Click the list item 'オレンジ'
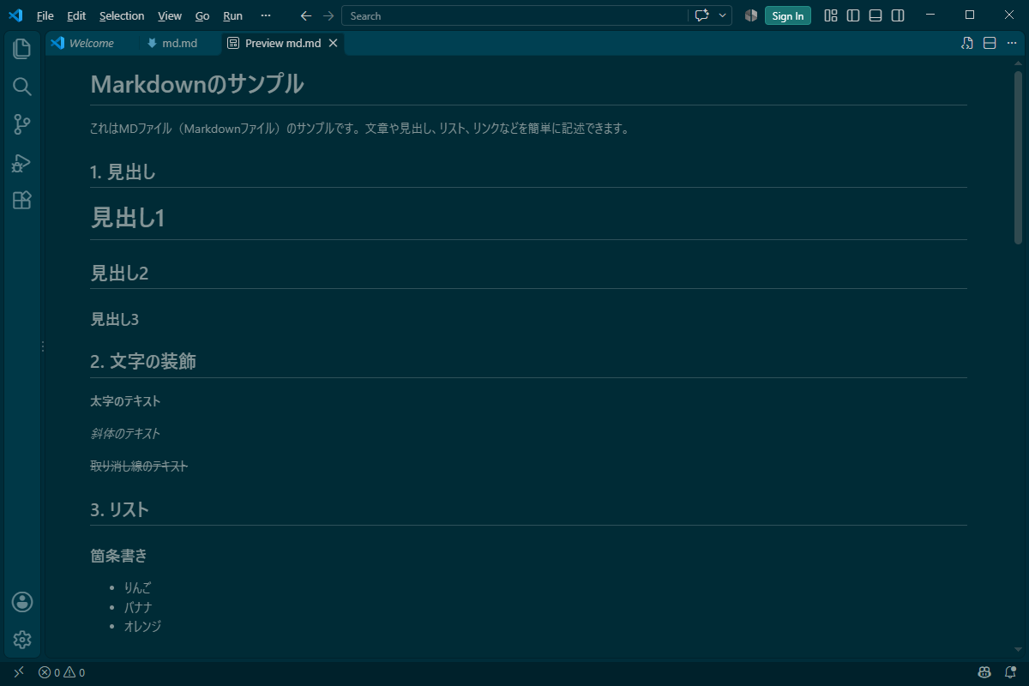The image size is (1029, 686). tap(142, 626)
